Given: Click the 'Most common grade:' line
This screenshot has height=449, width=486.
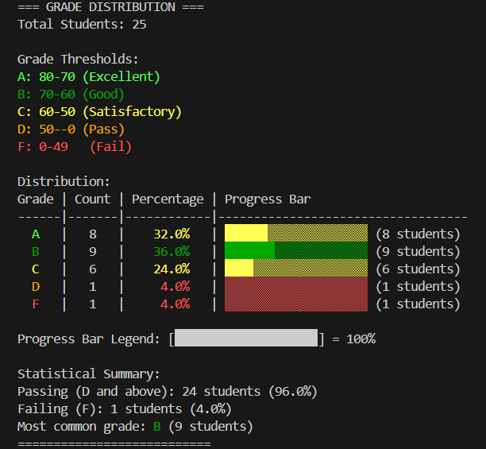Looking at the screenshot, I should (135, 427).
